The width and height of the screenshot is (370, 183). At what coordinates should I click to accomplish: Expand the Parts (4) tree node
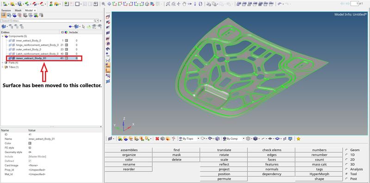pos(3,63)
